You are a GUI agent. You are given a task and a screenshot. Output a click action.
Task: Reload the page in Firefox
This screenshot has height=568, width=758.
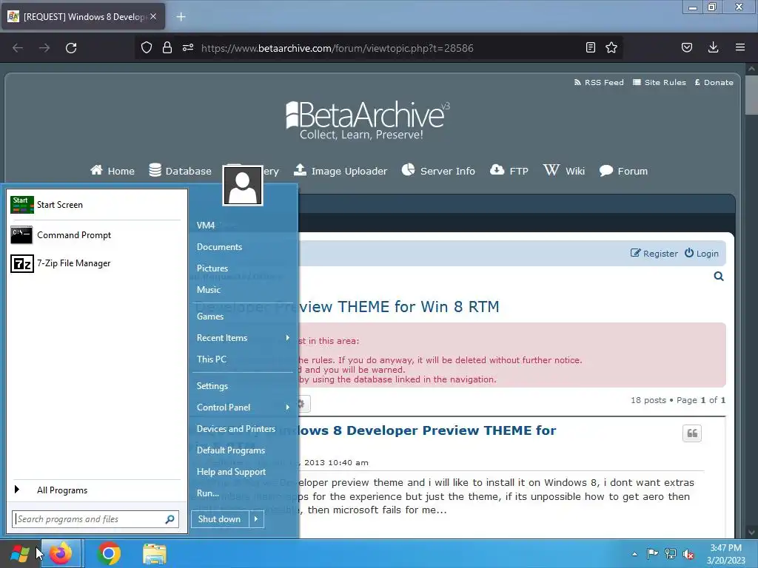71,48
